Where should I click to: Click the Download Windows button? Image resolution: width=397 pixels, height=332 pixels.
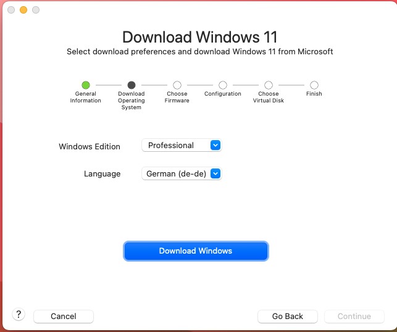pyautogui.click(x=196, y=251)
